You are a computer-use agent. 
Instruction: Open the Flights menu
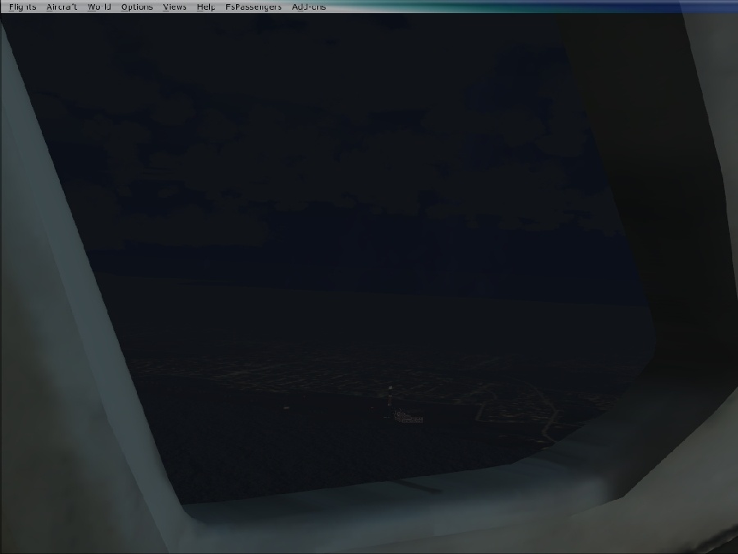click(x=22, y=7)
